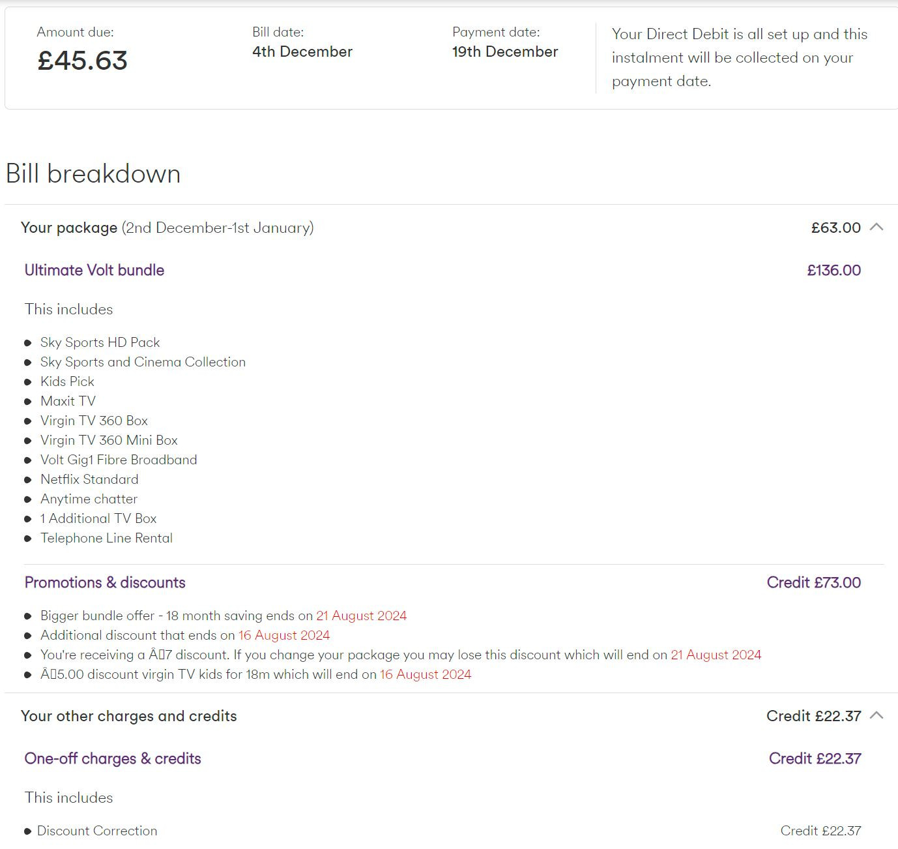Screen dimensions: 898x849
Task: Click the 16 August 2024 additional discount date
Action: tap(284, 635)
